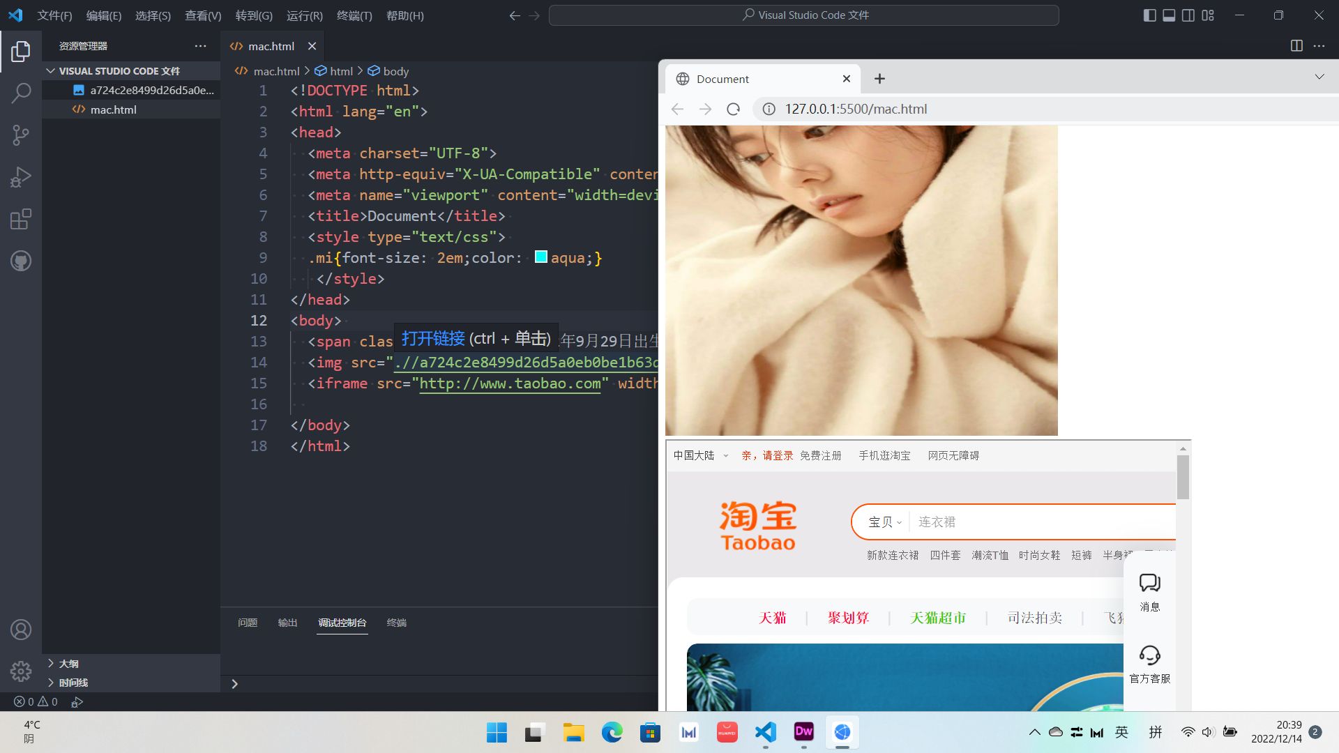Open the 终端(T) menu
This screenshot has width=1339, height=753.
click(354, 15)
